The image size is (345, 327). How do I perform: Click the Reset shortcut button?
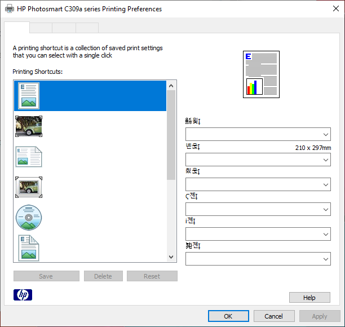click(152, 276)
